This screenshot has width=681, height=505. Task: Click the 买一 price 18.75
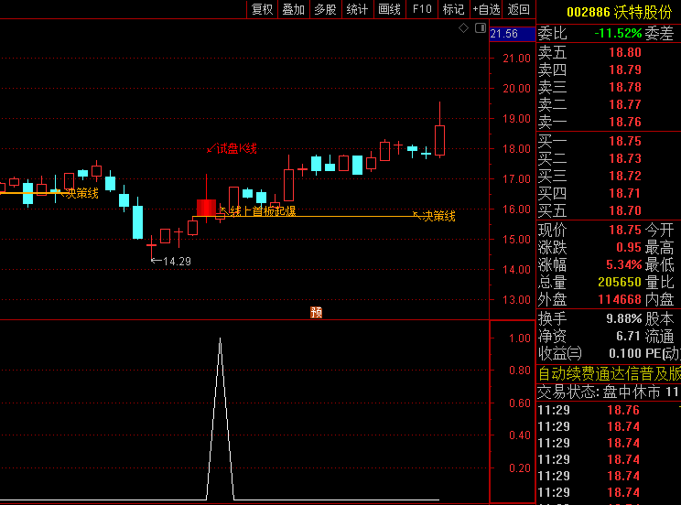[625, 141]
